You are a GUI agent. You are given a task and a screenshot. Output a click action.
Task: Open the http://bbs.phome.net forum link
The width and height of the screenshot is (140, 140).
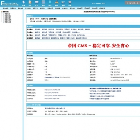pos(51,93)
